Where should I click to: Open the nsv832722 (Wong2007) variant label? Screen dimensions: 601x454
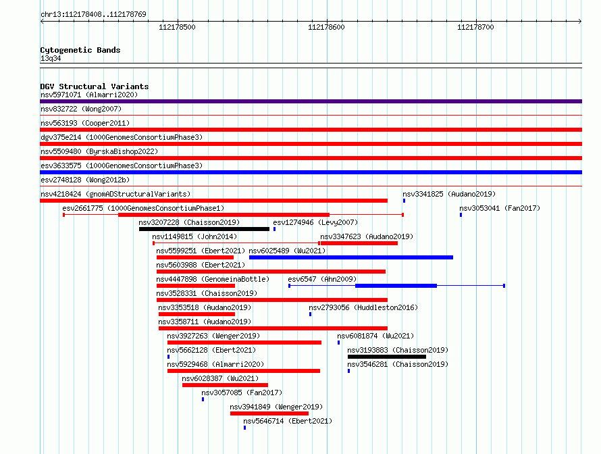pos(81,109)
